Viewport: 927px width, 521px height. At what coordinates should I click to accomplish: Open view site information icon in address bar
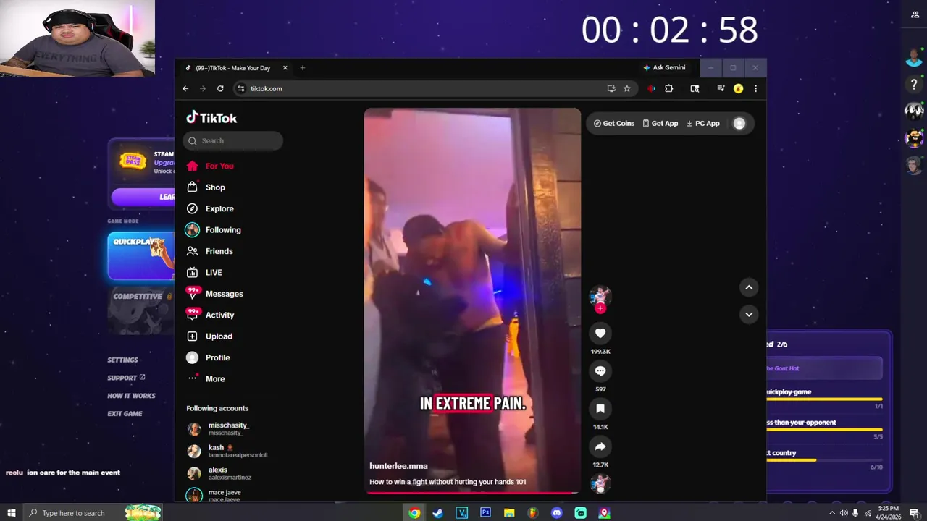coord(241,88)
